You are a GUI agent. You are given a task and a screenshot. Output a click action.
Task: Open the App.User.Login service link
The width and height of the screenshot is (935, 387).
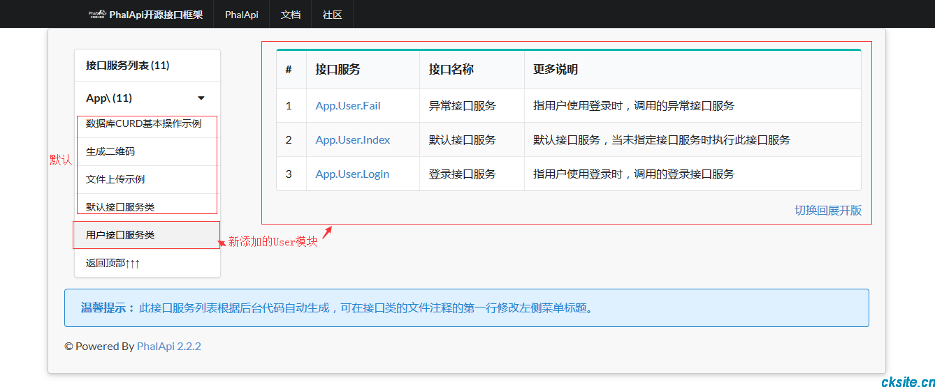click(352, 174)
